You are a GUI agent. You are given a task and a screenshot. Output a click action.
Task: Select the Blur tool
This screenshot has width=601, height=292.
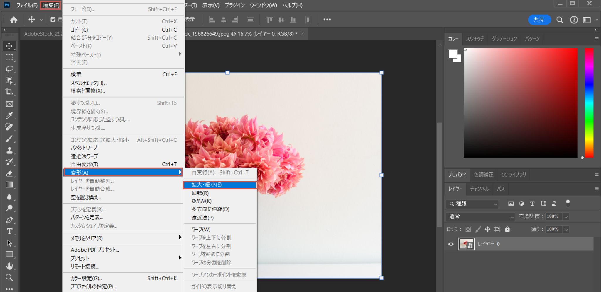(9, 197)
